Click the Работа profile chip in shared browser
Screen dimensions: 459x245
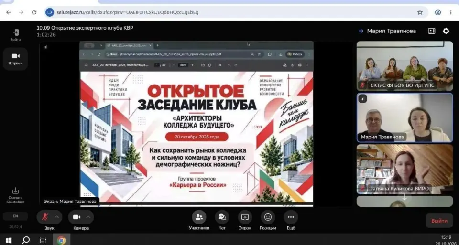(295, 54)
